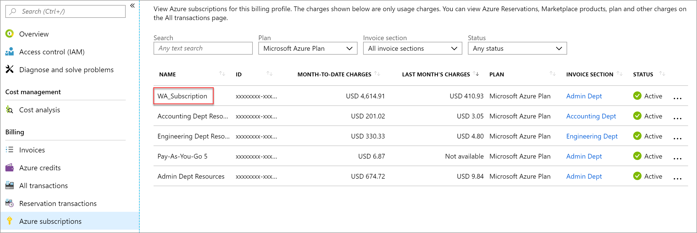Click the Any text search field
697x233 pixels.
click(x=203, y=48)
